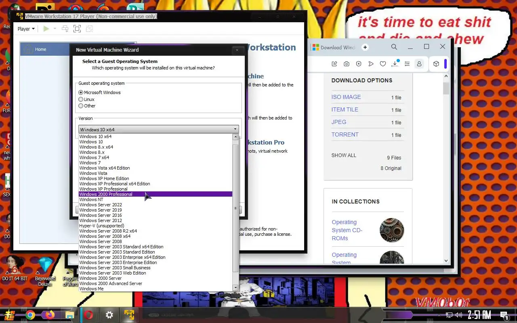This screenshot has width=517, height=323.
Task: Click the volume speaker icon in system tray
Action: (x=458, y=315)
